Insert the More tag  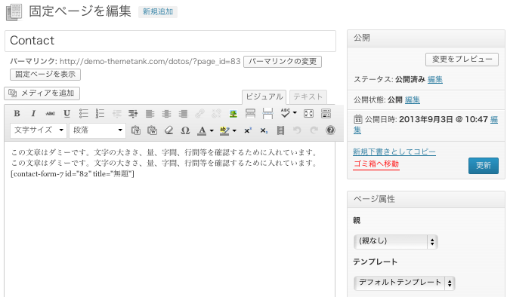point(250,114)
